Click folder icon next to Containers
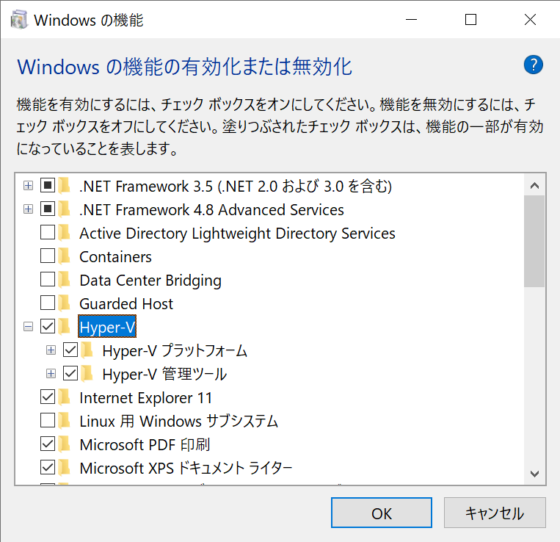Viewport: 560px width, 542px height. tap(65, 256)
